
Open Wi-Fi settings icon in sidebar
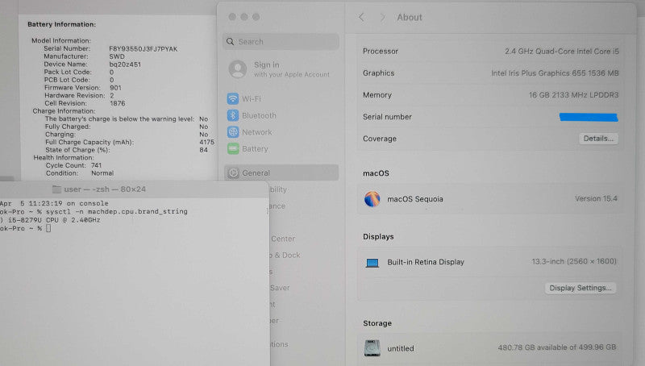pyautogui.click(x=233, y=98)
